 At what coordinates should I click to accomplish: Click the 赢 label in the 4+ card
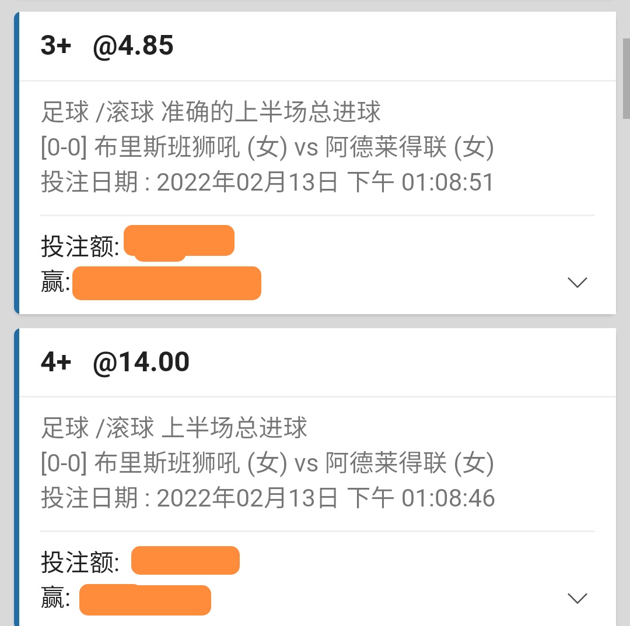coord(55,599)
